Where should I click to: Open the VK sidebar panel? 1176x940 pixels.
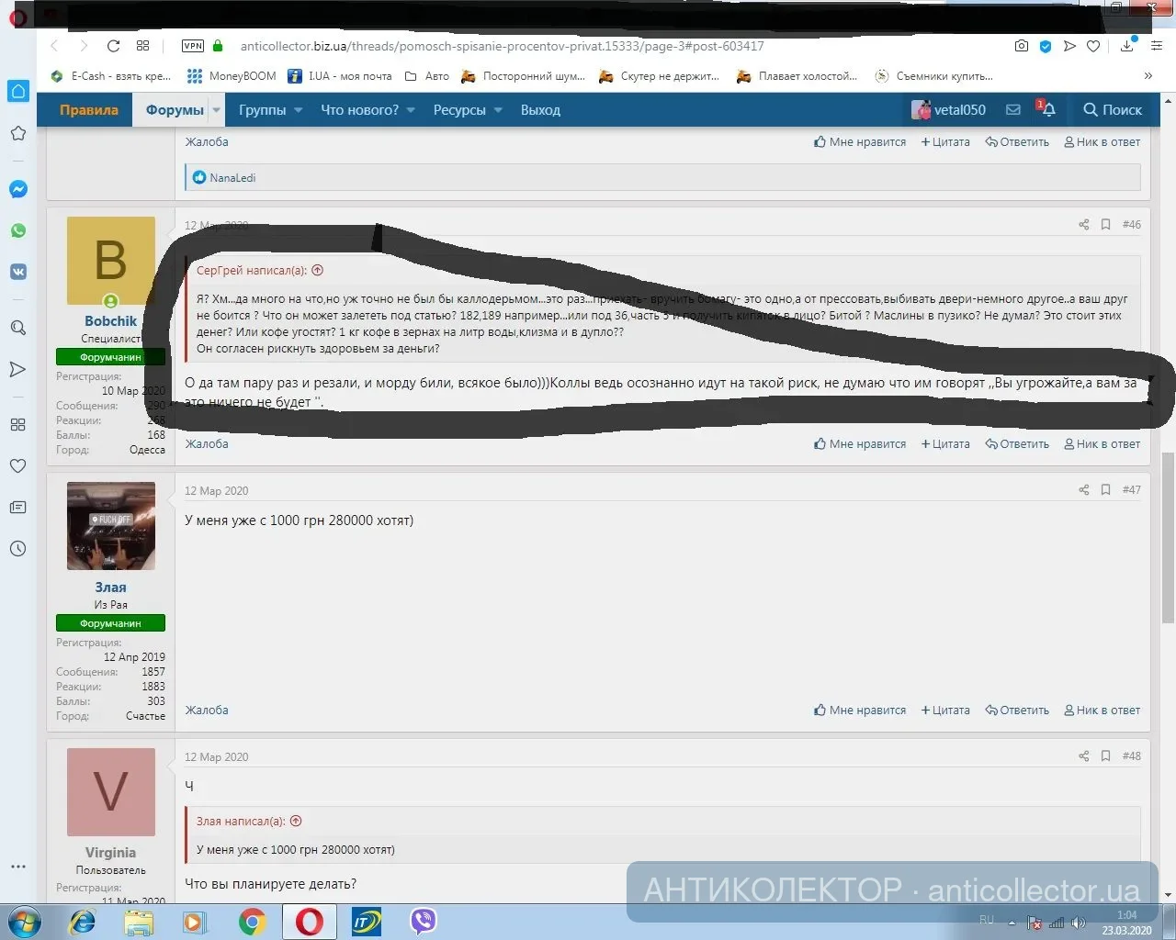point(17,272)
